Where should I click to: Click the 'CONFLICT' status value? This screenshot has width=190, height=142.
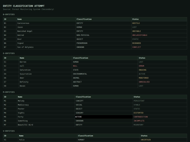pyautogui.click(x=137, y=47)
